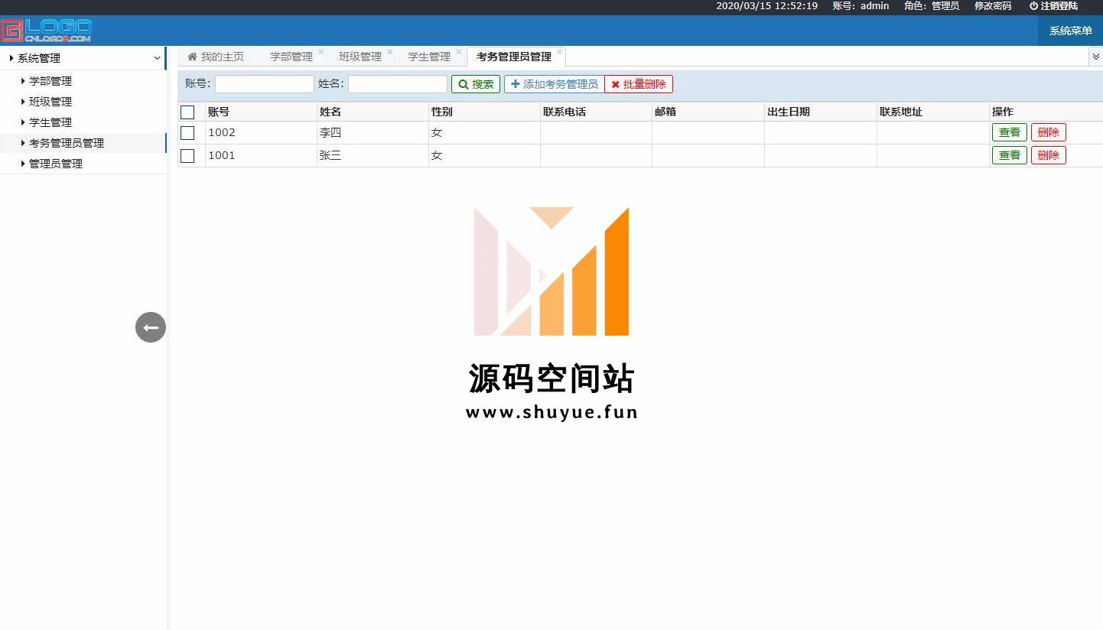
Task: Collapse the 系统管理 menu section
Action: click(x=157, y=58)
